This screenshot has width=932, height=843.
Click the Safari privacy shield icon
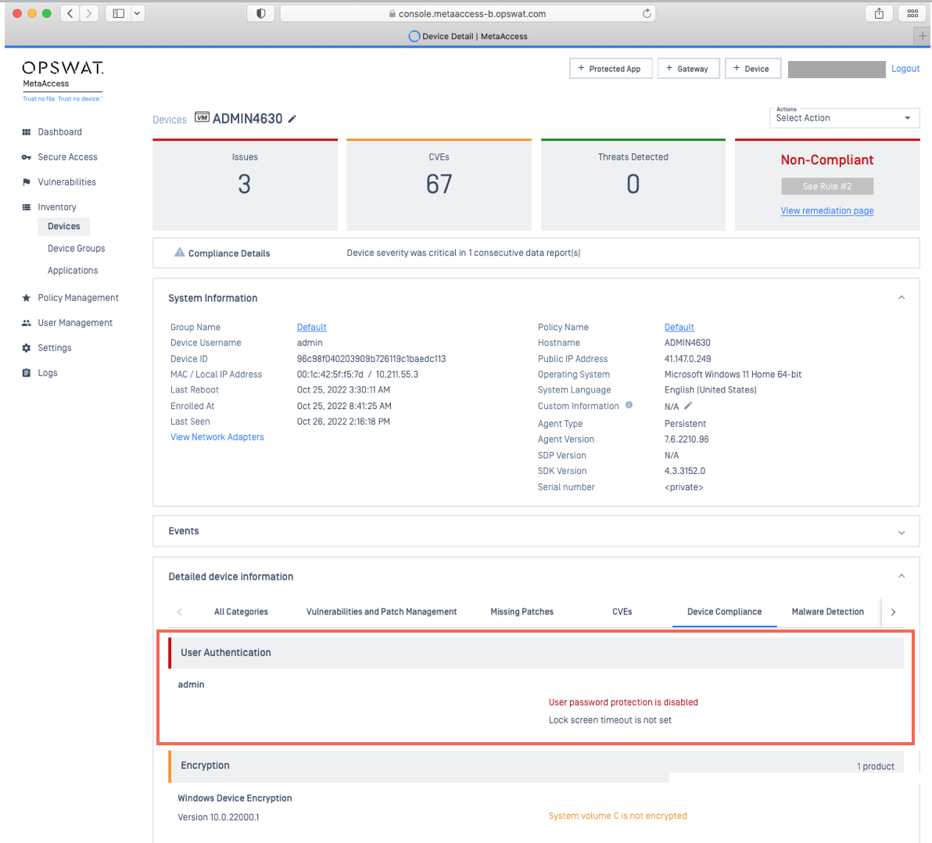point(260,13)
